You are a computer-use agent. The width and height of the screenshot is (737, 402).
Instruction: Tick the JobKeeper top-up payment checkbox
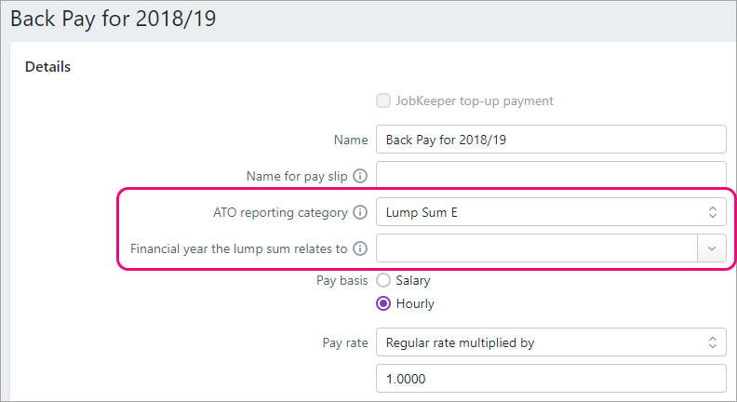(x=382, y=100)
